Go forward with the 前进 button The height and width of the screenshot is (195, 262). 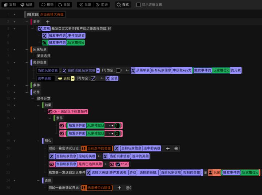click(x=102, y=4)
